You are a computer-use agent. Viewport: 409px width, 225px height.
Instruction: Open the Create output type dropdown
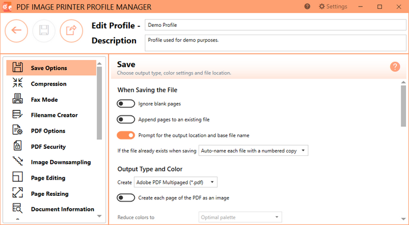point(175,182)
